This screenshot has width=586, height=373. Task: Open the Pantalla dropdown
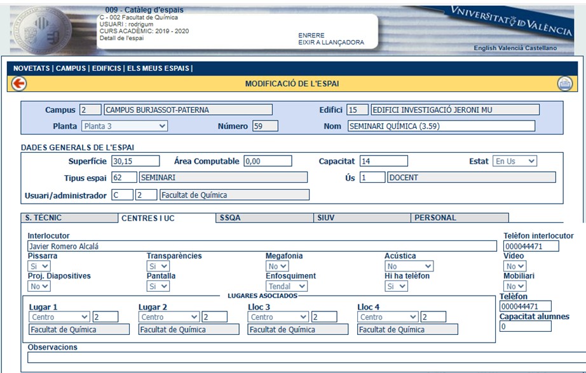click(x=158, y=286)
